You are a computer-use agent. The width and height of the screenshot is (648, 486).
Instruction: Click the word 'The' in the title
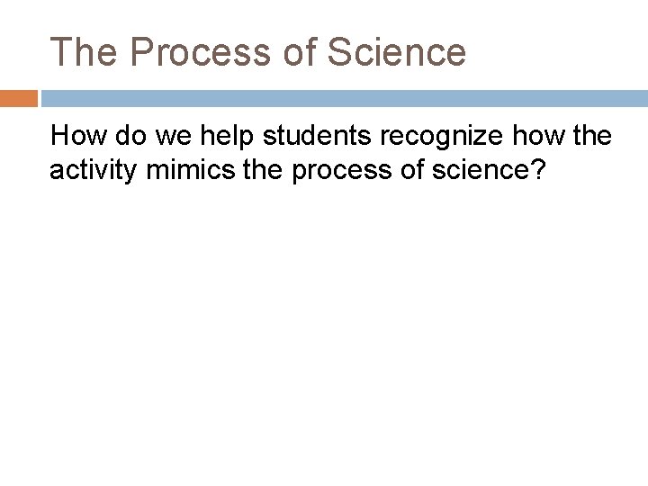[x=84, y=51]
